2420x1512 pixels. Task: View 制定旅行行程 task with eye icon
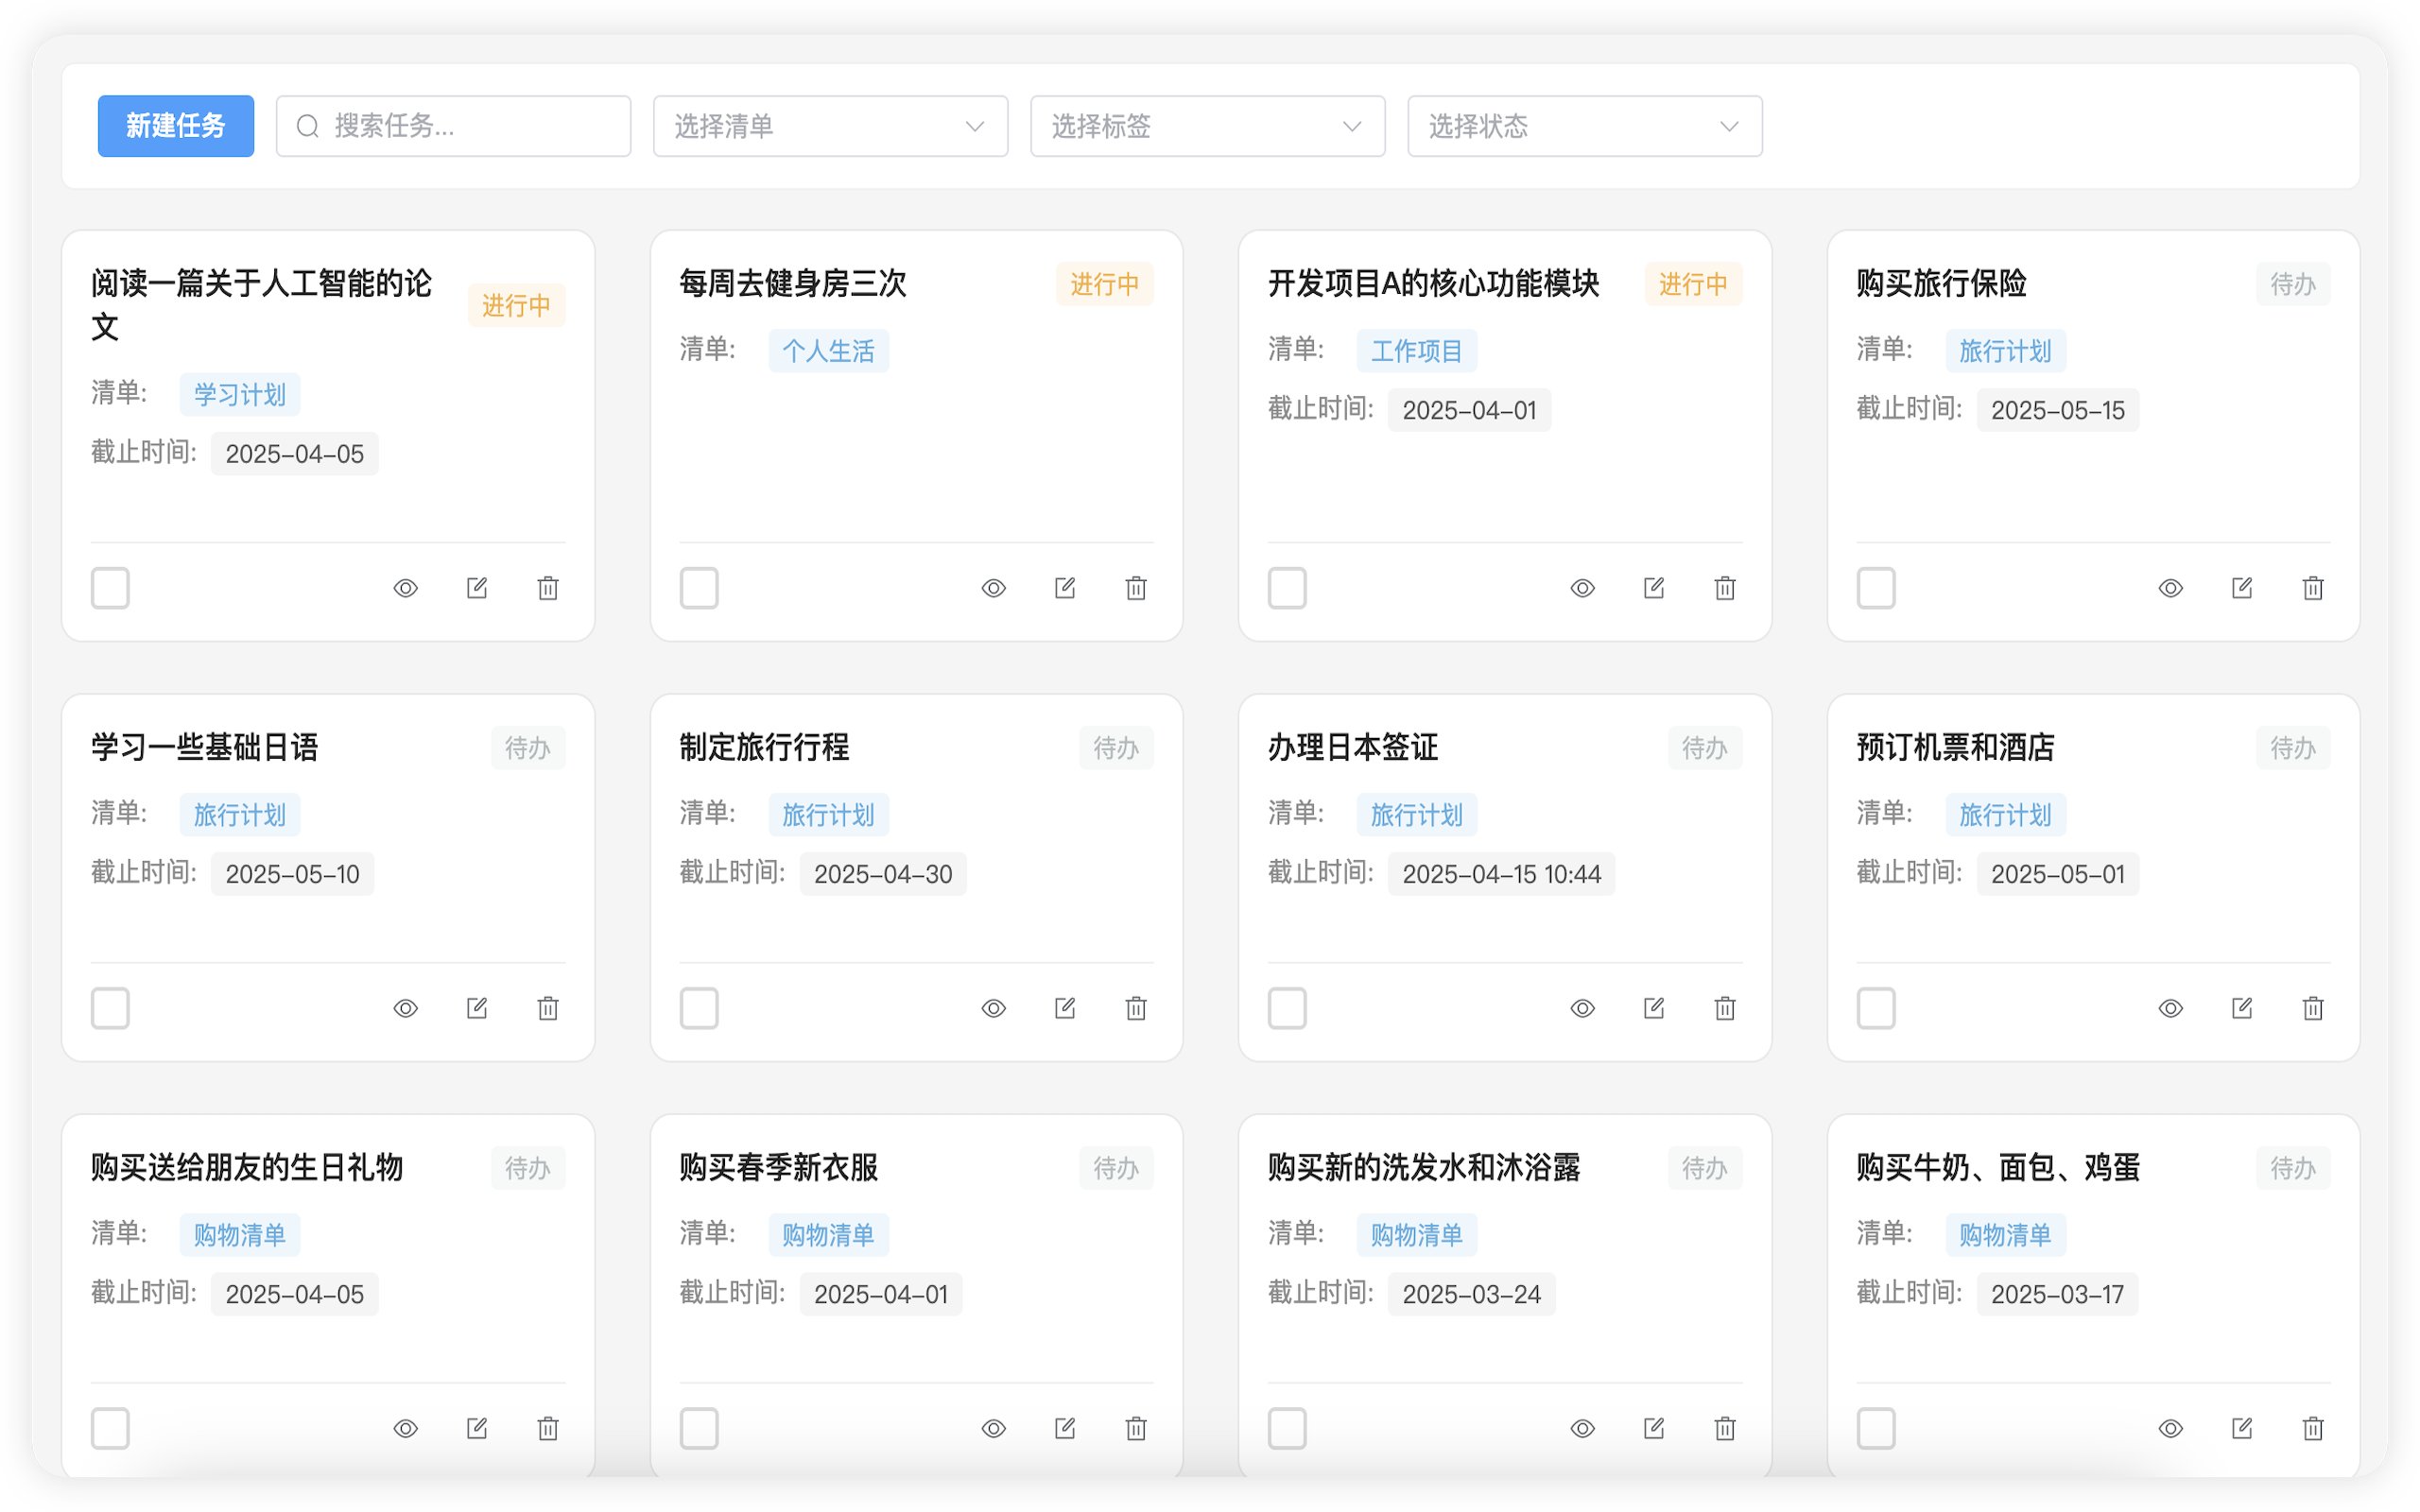click(993, 1008)
